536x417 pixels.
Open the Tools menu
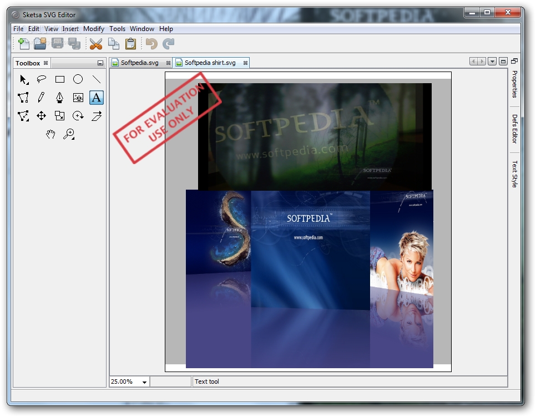117,29
